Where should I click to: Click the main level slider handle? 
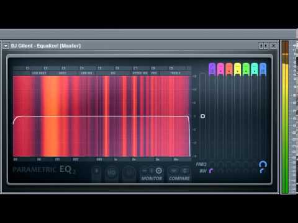click(x=202, y=116)
